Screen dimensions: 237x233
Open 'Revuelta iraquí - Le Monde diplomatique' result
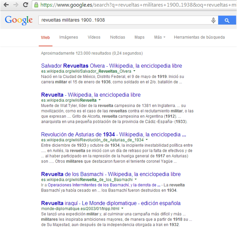(111, 203)
